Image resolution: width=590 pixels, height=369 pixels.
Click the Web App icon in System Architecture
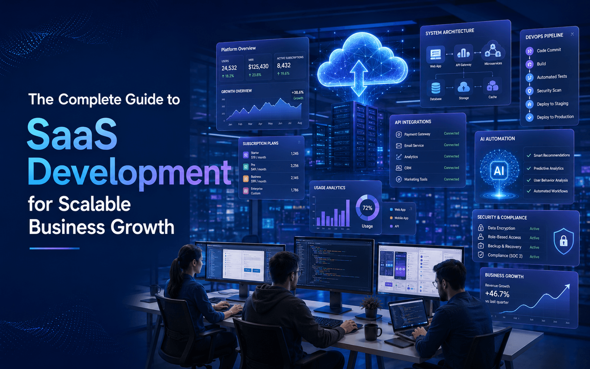pyautogui.click(x=435, y=55)
